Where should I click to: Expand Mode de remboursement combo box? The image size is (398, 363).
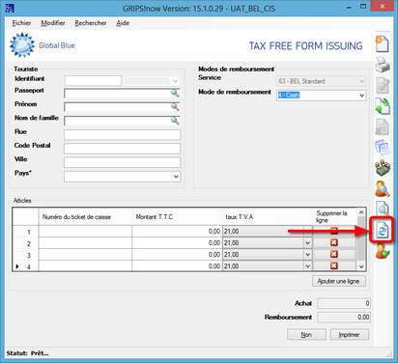point(361,96)
